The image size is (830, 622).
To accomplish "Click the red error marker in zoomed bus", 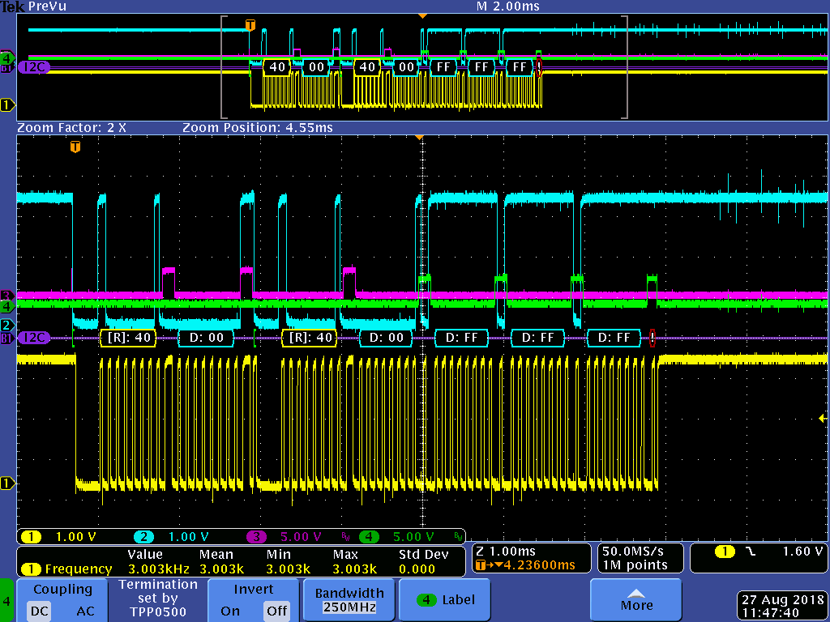I will coord(652,338).
